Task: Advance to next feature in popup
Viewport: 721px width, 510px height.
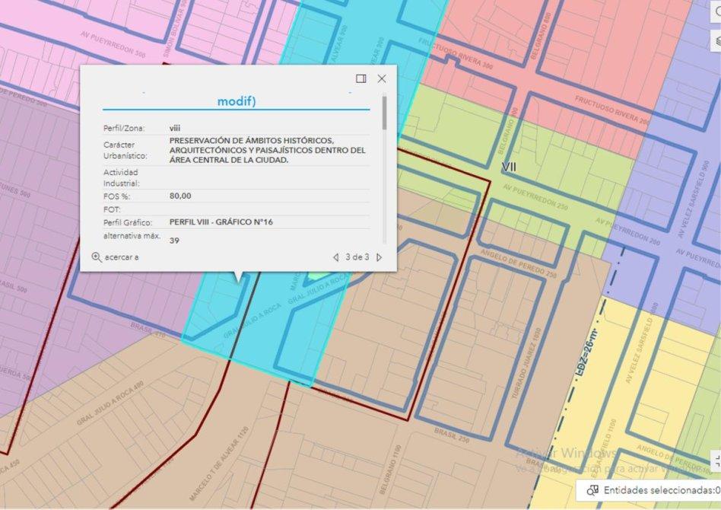Action: tap(380, 257)
